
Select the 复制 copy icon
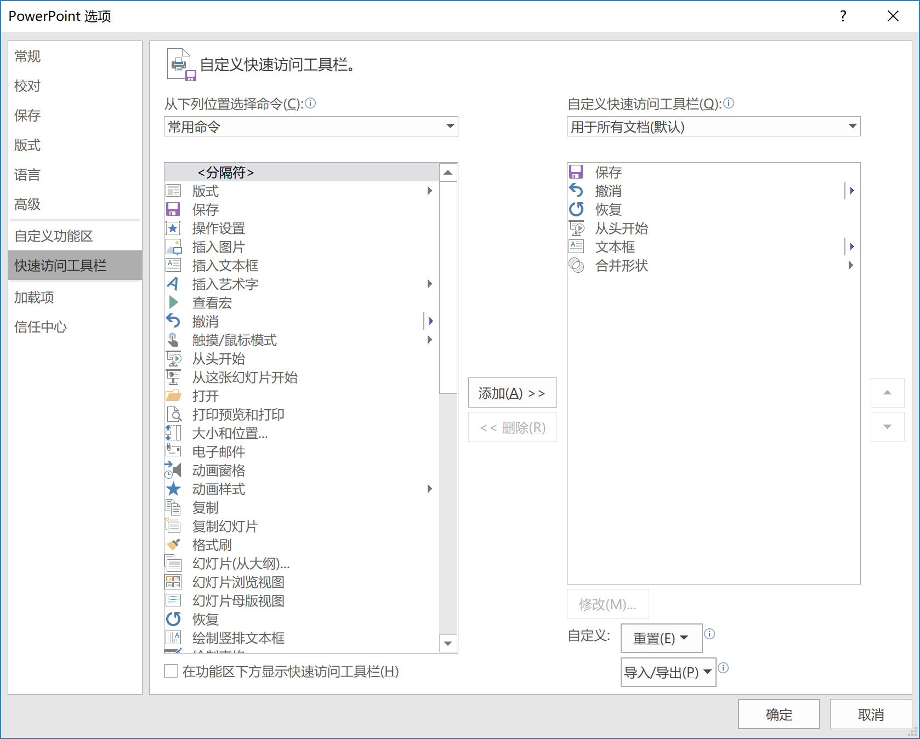(173, 507)
